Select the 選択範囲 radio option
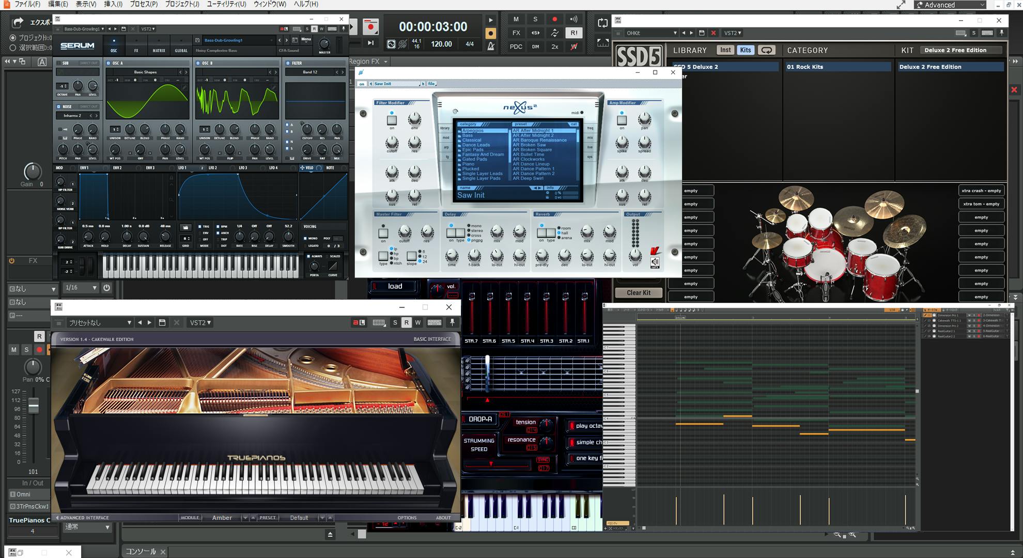The image size is (1023, 558). [x=13, y=48]
